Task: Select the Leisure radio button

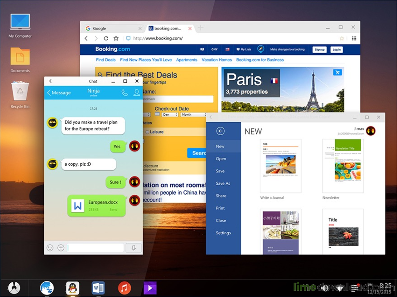Action: click(x=147, y=132)
